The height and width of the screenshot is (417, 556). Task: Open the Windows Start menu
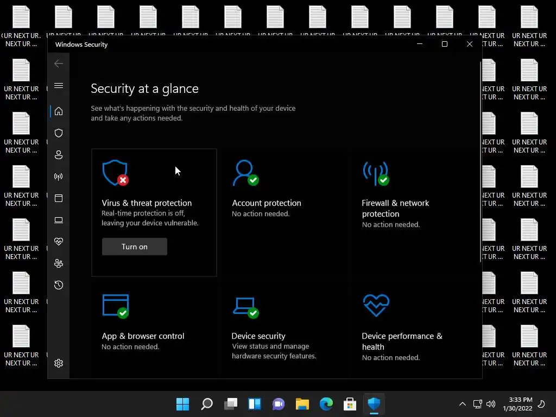[182, 404]
